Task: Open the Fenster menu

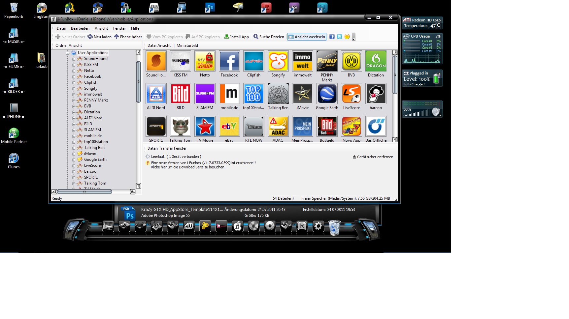Action: tap(119, 28)
